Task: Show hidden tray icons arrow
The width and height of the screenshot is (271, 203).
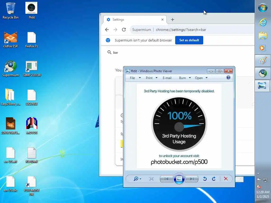Action: tap(258, 173)
